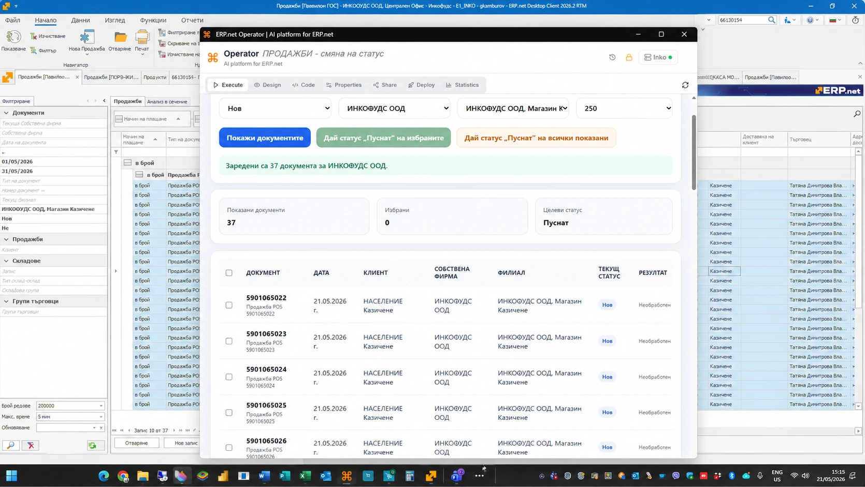Toggle the select-all checkbox in document table header

[229, 273]
